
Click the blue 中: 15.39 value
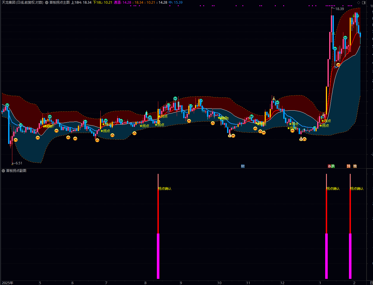(x=176, y=3)
